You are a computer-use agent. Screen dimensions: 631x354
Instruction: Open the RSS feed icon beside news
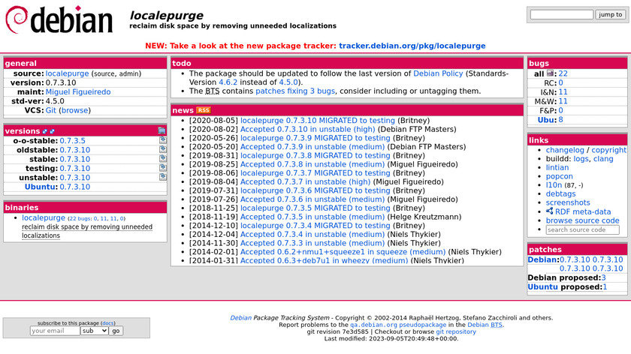click(x=204, y=110)
